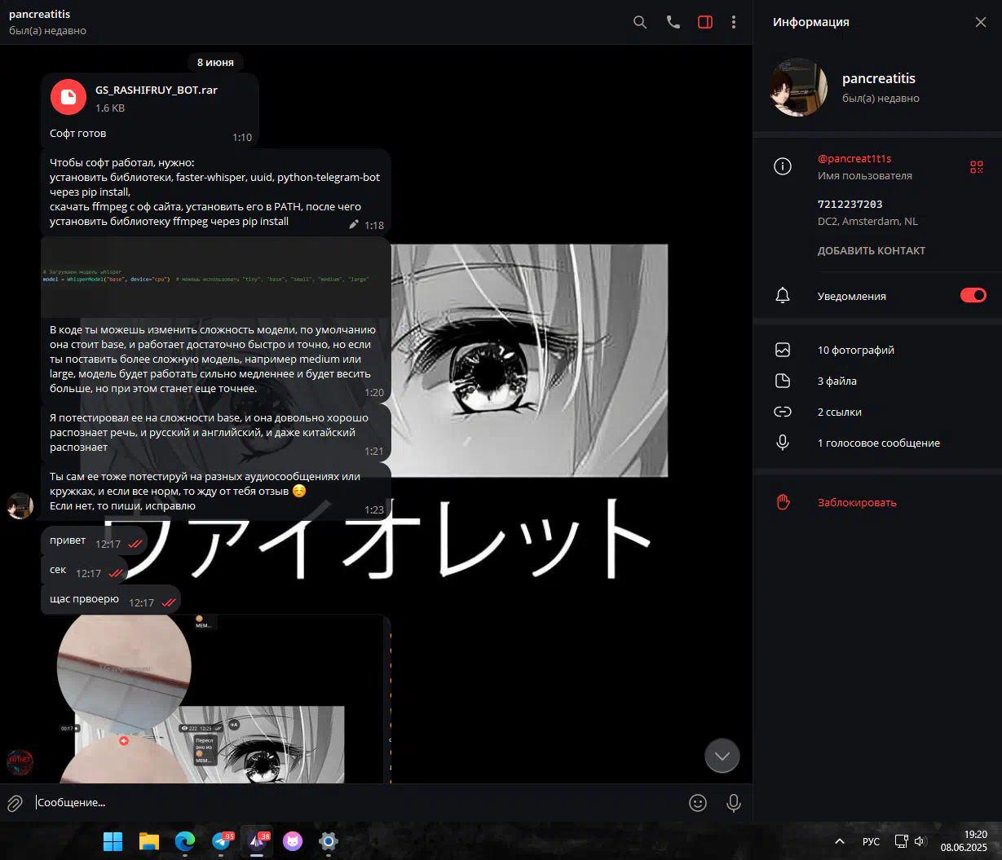This screenshot has width=1002, height=860.
Task: Open Telegram taskbar icon with 95 badge
Action: point(222,841)
